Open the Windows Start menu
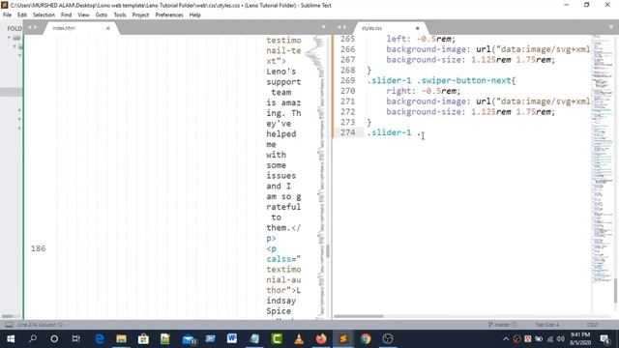Screen dimensions: 619x348 click(x=11, y=339)
